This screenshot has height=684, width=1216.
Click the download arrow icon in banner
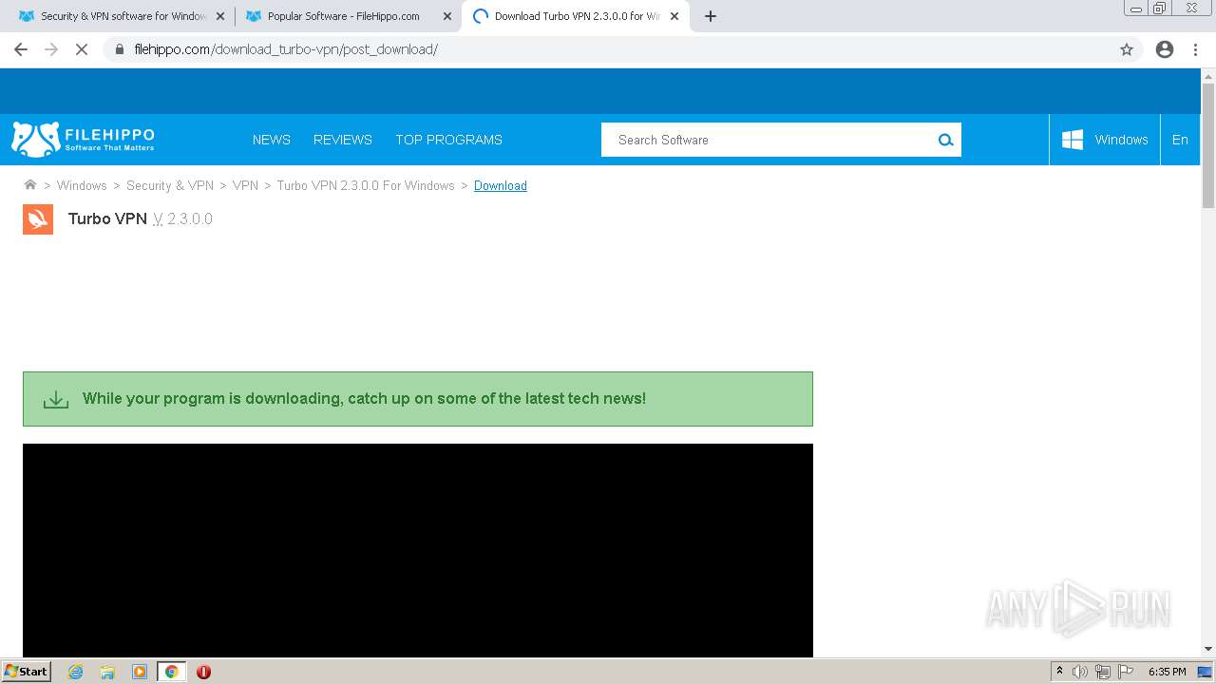tap(56, 399)
